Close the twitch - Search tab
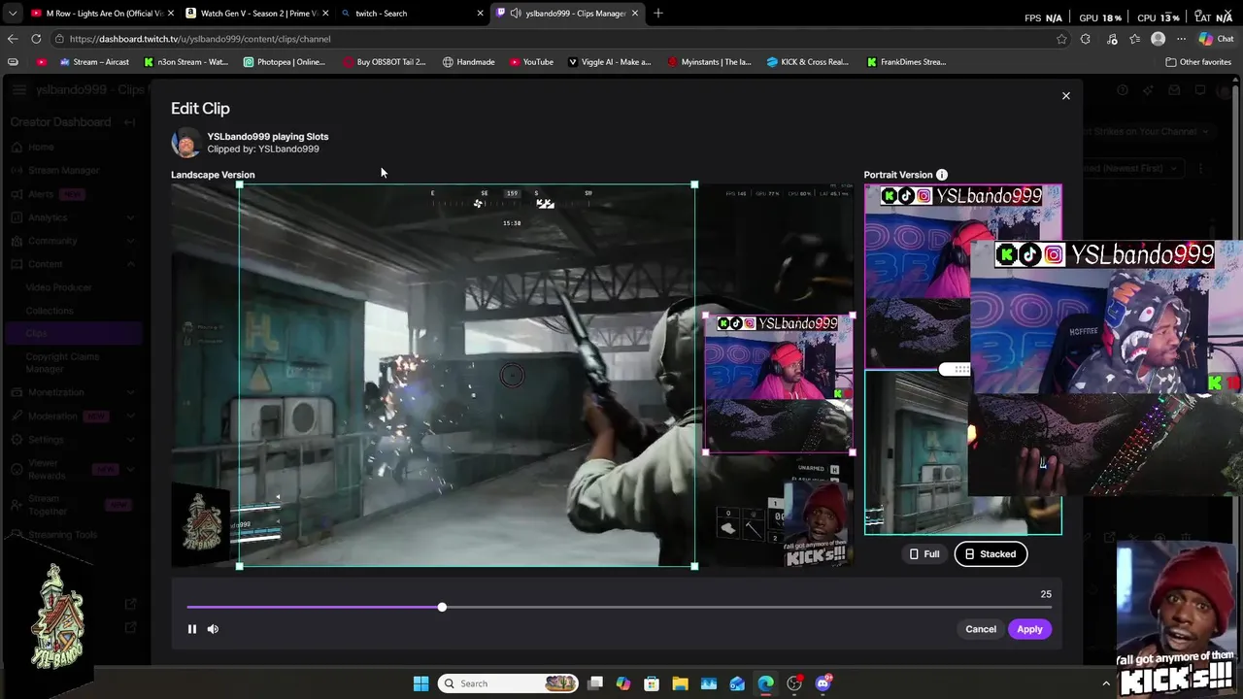 [480, 13]
